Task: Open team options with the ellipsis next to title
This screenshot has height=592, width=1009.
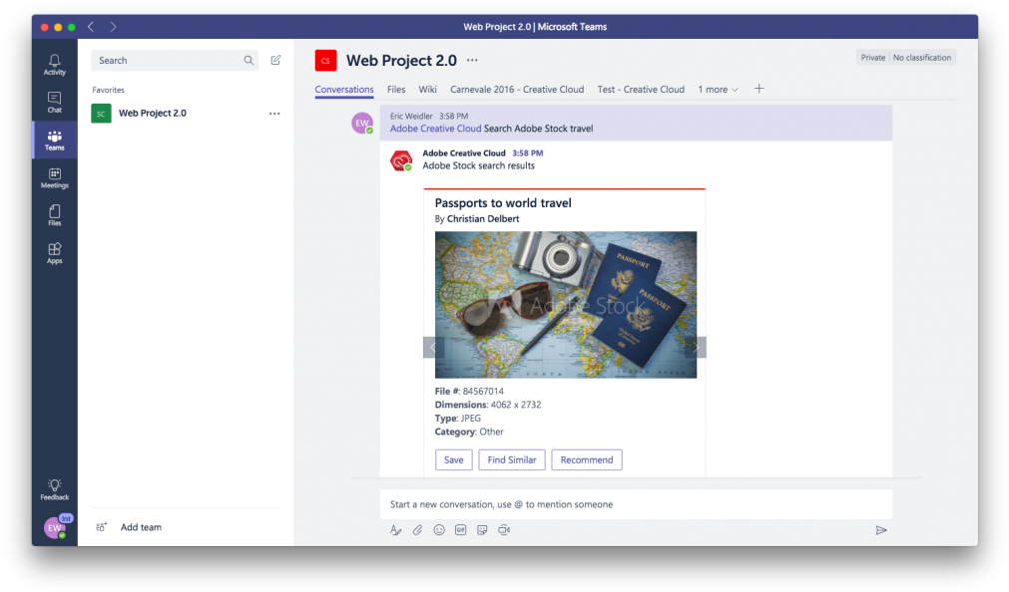Action: coord(471,61)
